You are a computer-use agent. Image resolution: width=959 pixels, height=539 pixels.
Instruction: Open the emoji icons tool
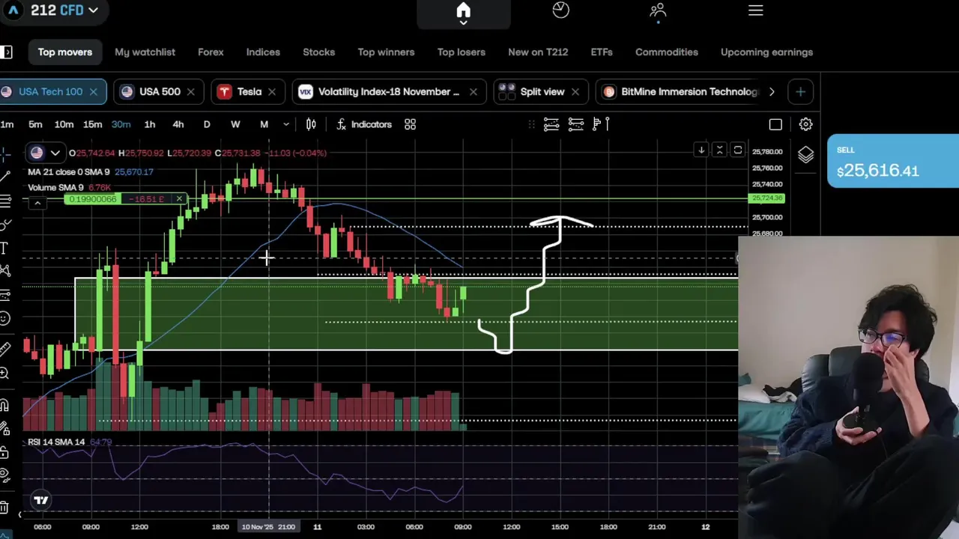click(4, 319)
